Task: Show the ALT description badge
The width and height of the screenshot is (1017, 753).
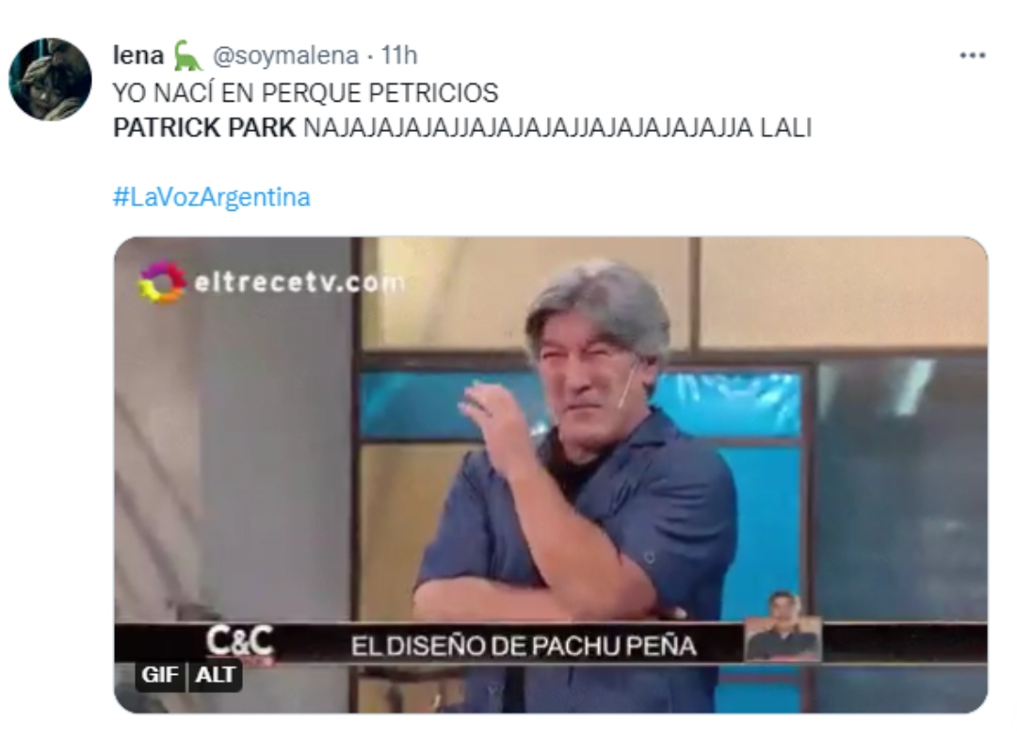Action: pyautogui.click(x=216, y=675)
